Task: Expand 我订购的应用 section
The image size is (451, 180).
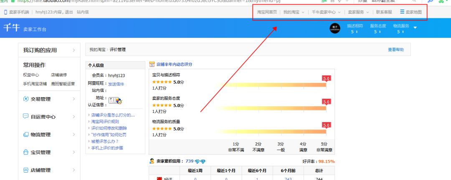Action: click(74, 50)
